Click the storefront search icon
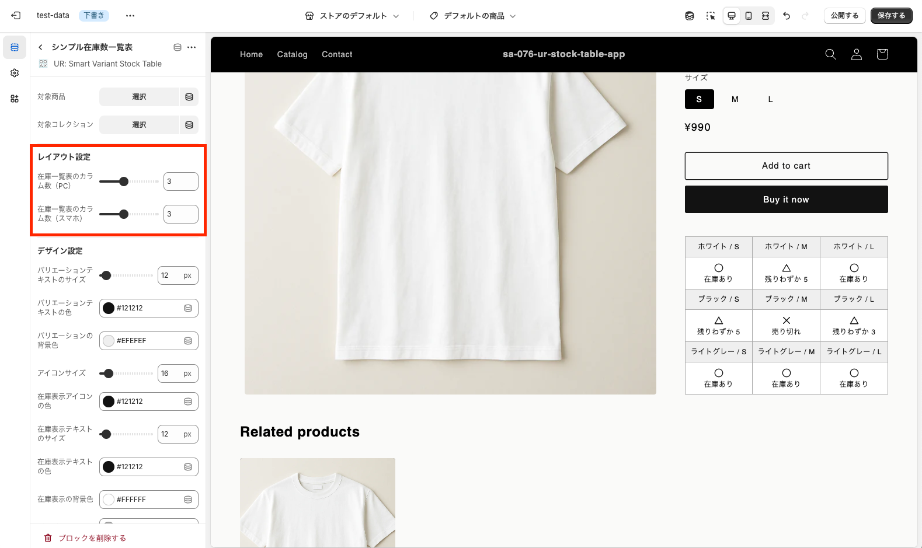The image size is (922, 548). click(830, 54)
